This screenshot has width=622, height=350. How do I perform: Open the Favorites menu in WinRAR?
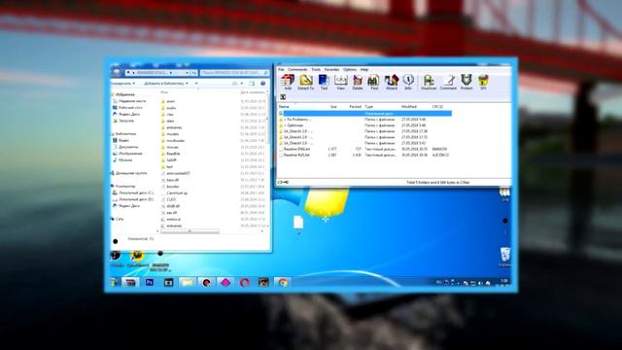(x=331, y=69)
